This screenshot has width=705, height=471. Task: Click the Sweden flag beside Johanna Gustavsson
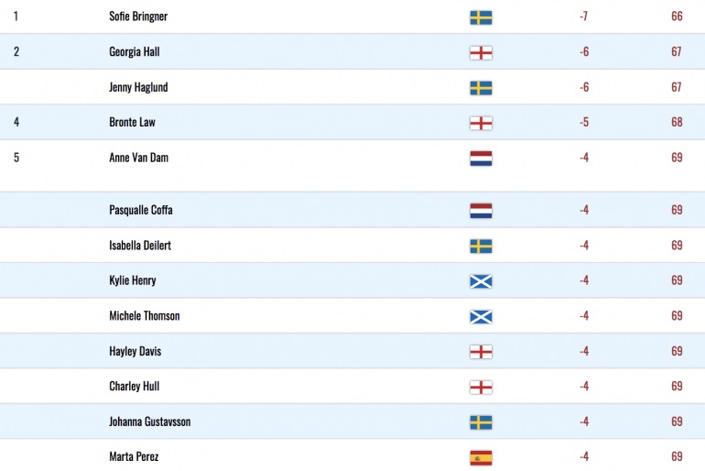[481, 422]
